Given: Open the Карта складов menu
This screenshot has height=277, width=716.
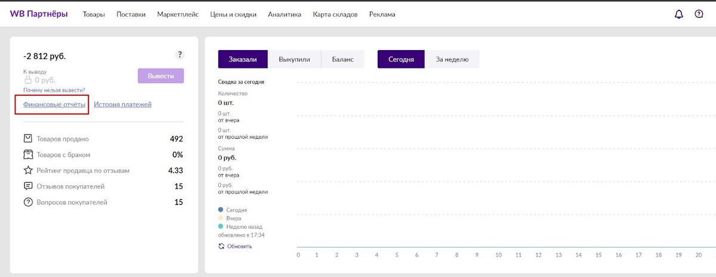Looking at the screenshot, I should [x=335, y=14].
